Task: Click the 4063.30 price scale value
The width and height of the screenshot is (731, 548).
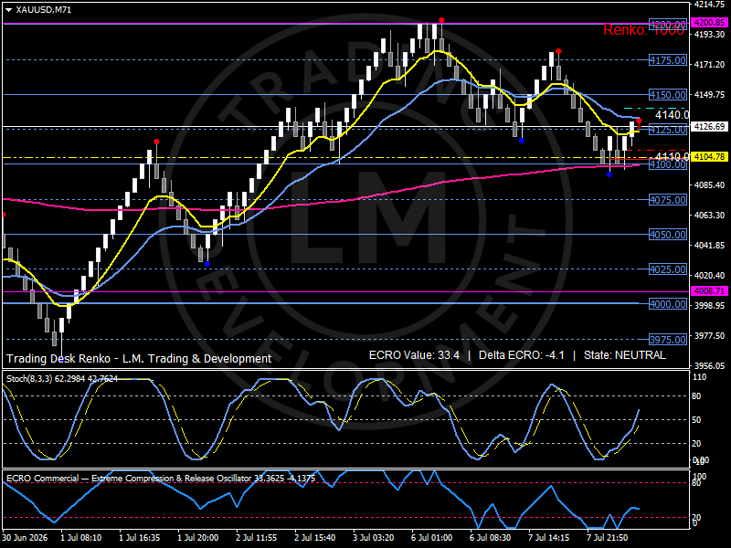Action: tap(709, 215)
